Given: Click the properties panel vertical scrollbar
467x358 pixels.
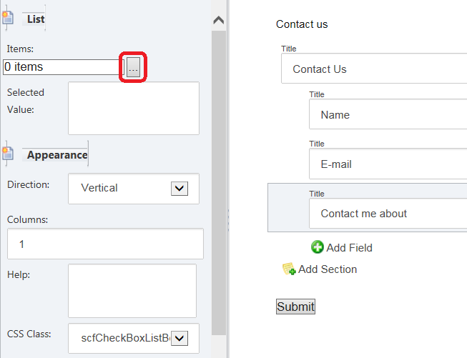Looking at the screenshot, I should point(219,183).
